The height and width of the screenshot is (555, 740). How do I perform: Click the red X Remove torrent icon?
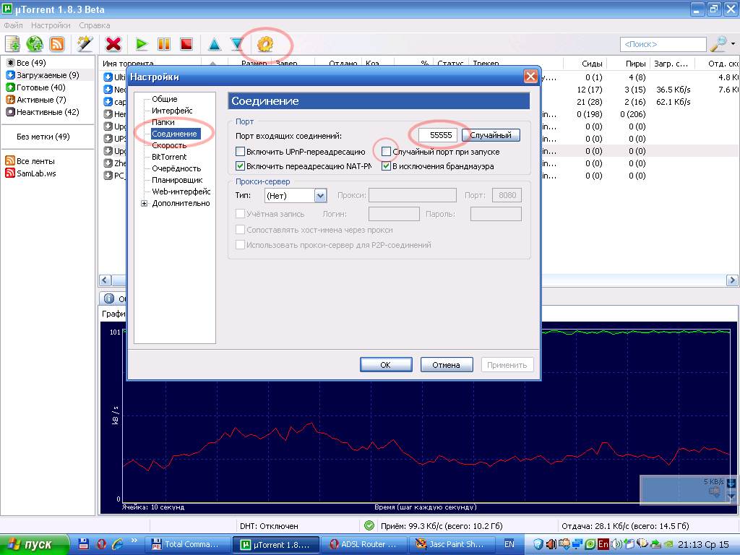(x=113, y=44)
